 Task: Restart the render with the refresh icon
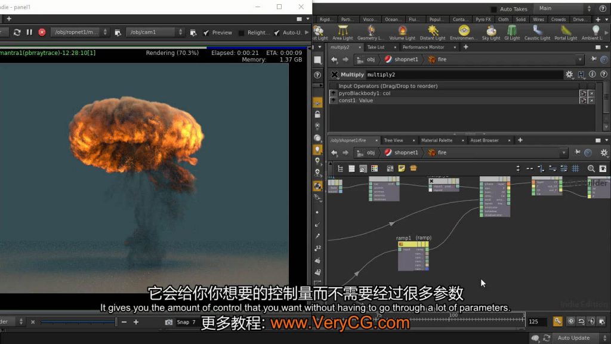click(x=17, y=32)
